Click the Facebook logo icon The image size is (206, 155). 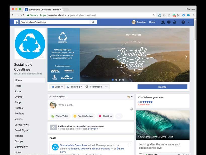(16, 22)
